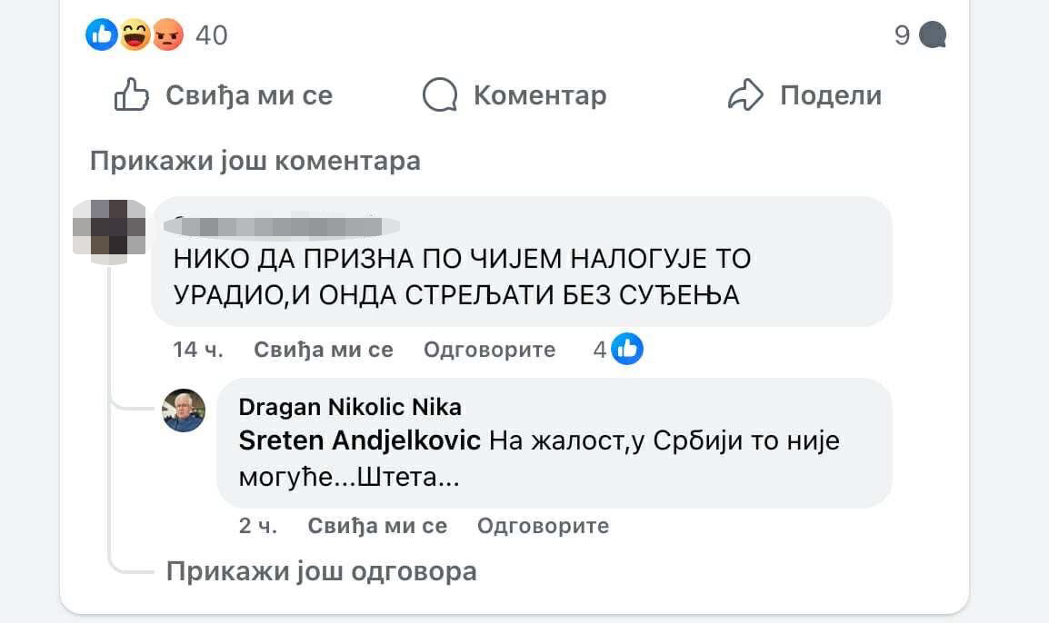Image resolution: width=1049 pixels, height=623 pixels.
Task: Click the angry reaction emoji
Action: point(167,35)
